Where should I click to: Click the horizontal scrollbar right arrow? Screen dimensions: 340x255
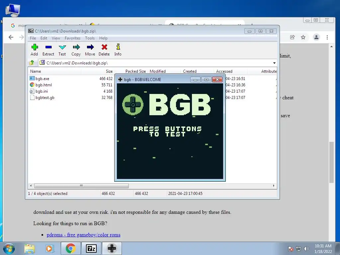pos(274,186)
